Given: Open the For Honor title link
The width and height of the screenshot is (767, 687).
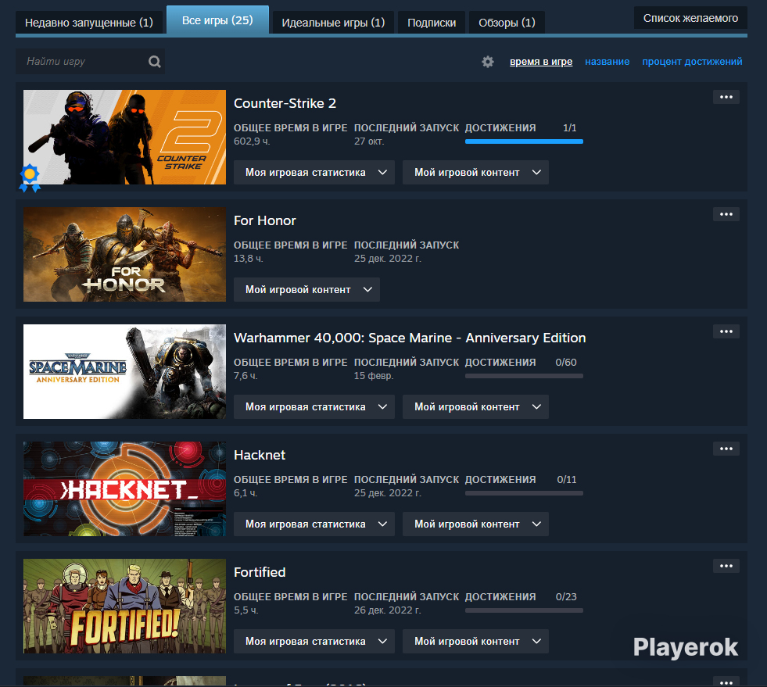Looking at the screenshot, I should coord(264,220).
